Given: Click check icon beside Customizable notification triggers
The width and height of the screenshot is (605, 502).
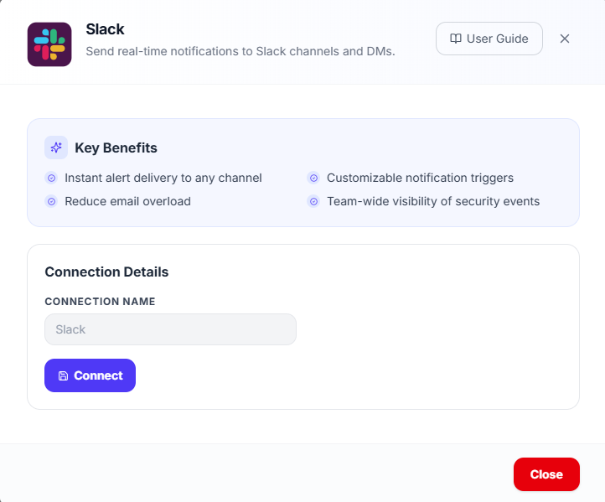Looking at the screenshot, I should point(313,178).
